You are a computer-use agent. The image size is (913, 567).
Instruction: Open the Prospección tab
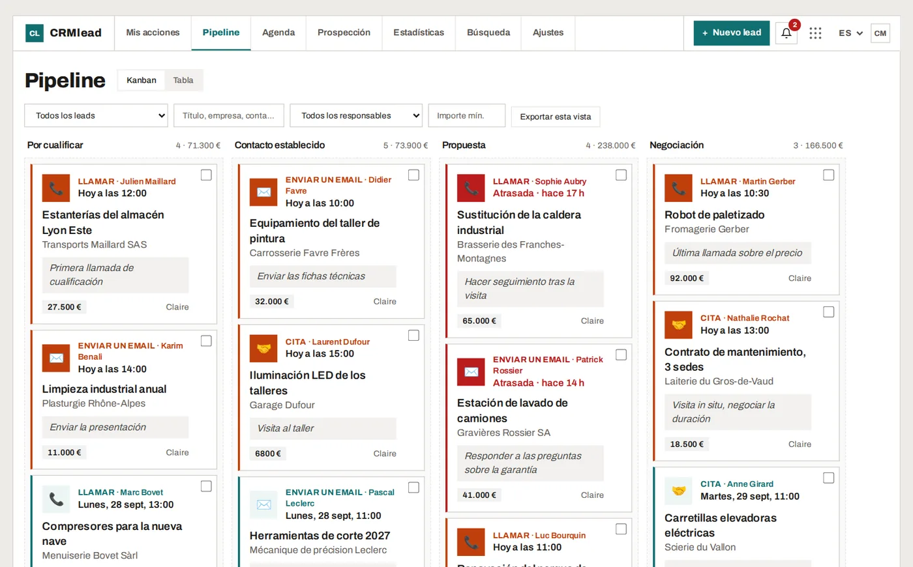click(344, 33)
